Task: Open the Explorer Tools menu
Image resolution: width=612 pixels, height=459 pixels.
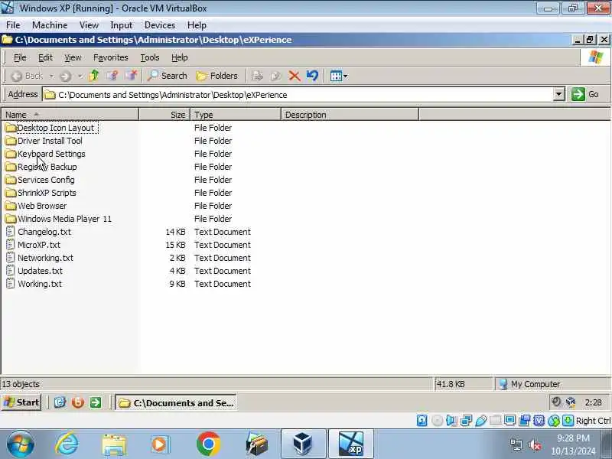Action: [x=150, y=57]
